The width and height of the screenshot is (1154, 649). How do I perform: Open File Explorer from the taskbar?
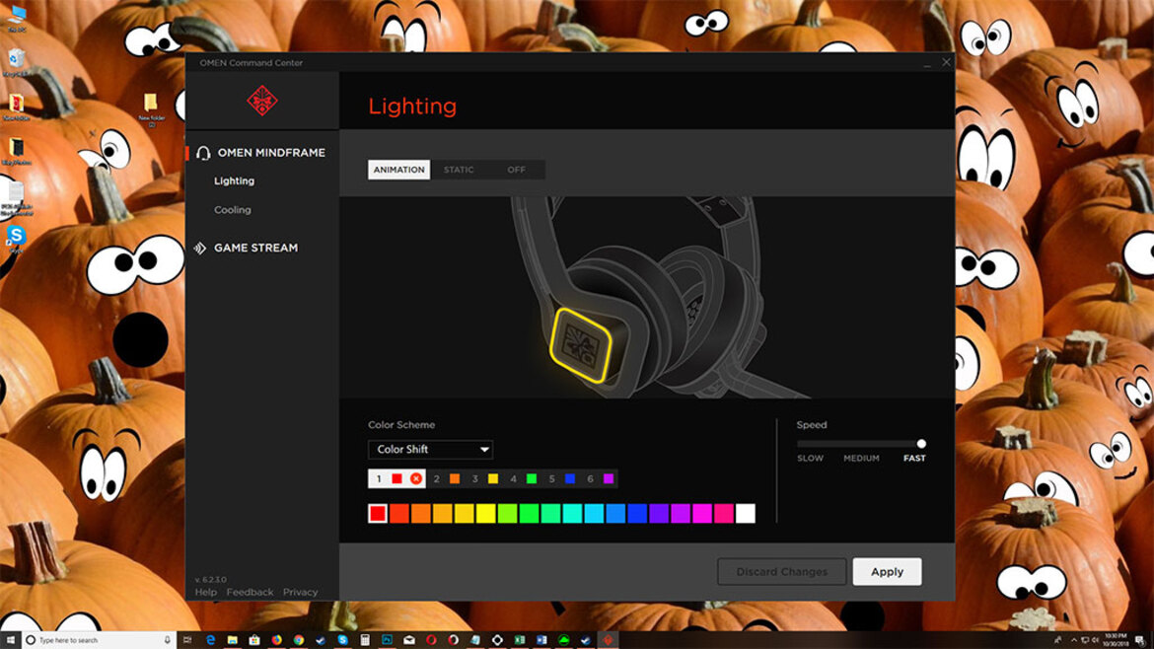[233, 640]
